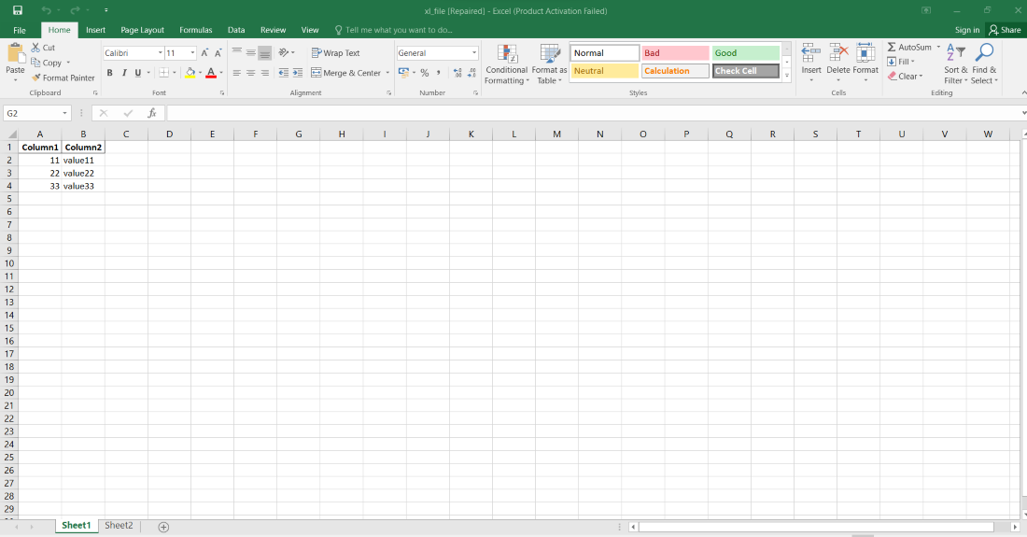Toggle Bold formatting

(109, 73)
